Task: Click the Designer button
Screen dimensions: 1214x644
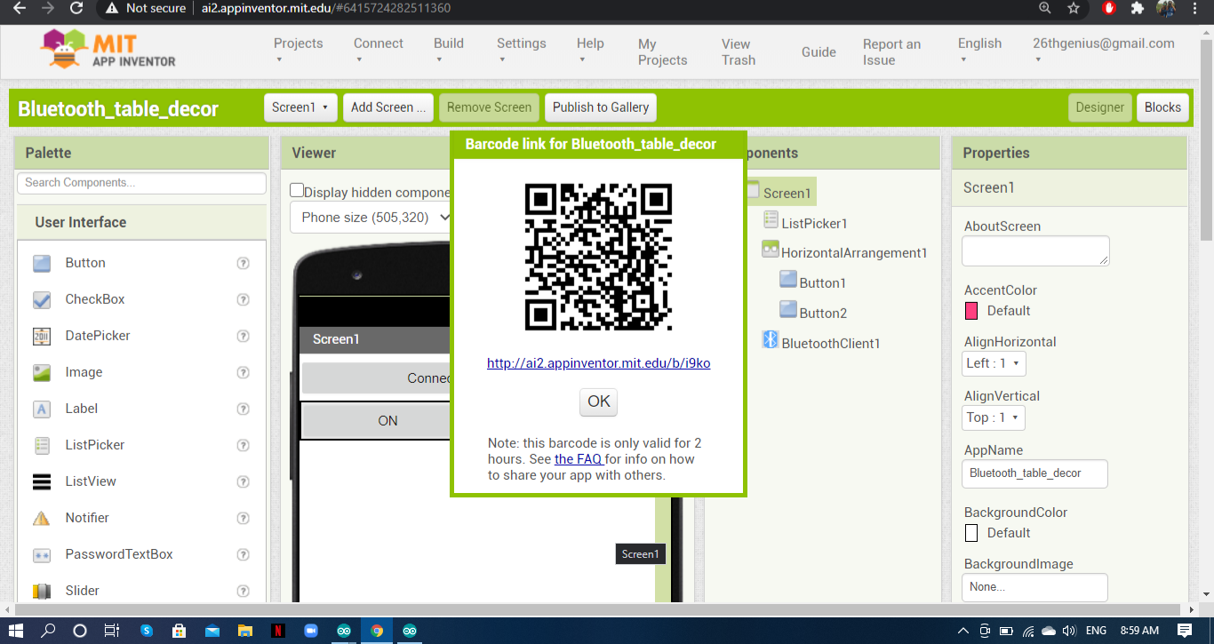Action: coord(1100,107)
